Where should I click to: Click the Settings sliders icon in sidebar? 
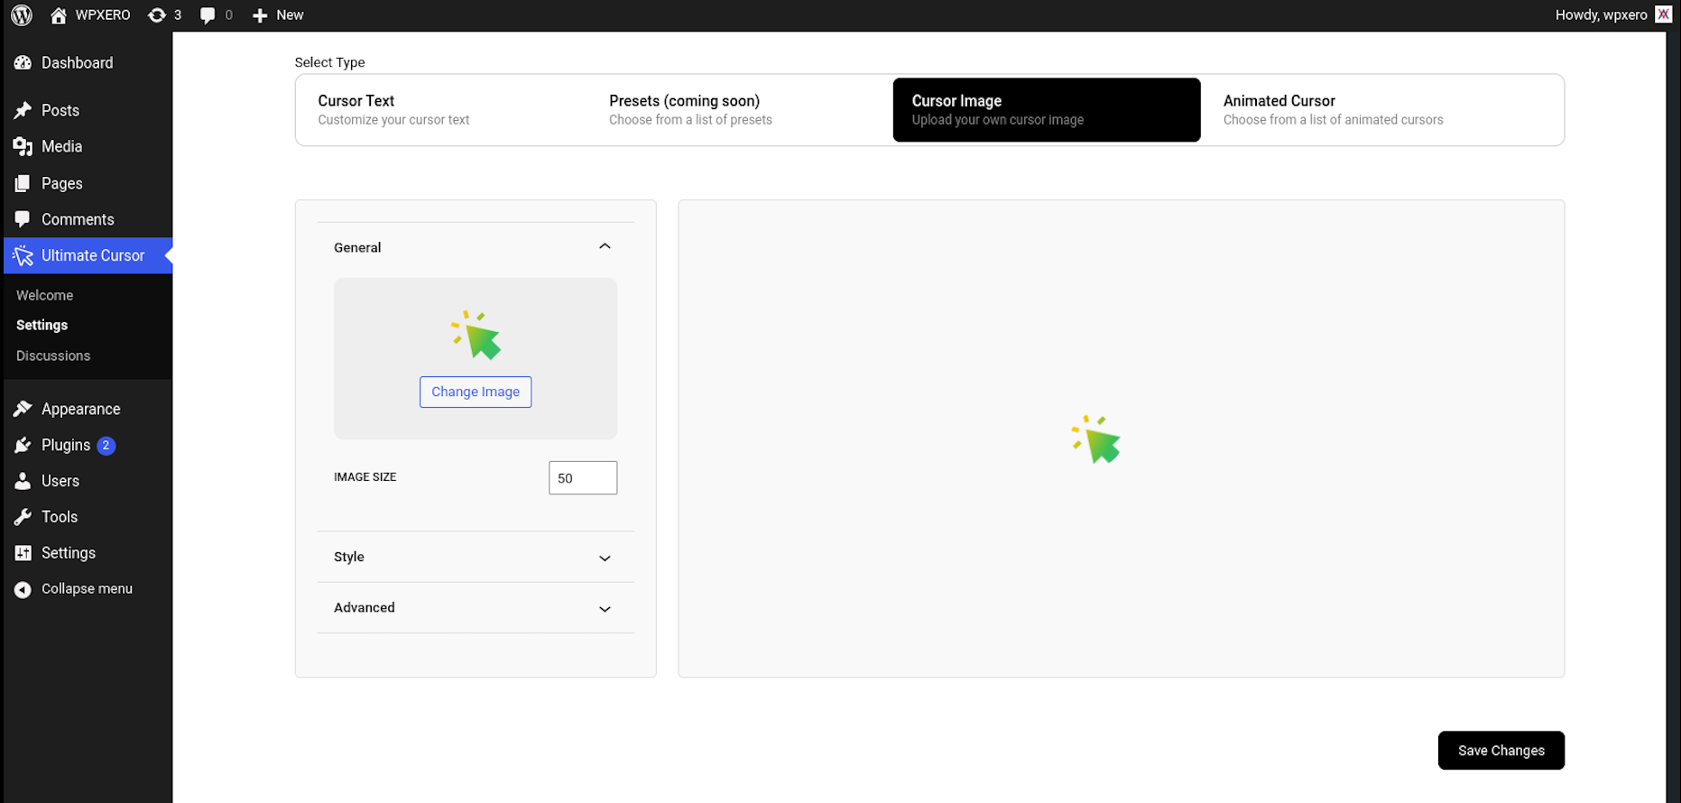tap(23, 554)
